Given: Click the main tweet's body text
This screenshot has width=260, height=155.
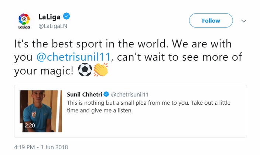Looking at the screenshot, I should point(128,57).
